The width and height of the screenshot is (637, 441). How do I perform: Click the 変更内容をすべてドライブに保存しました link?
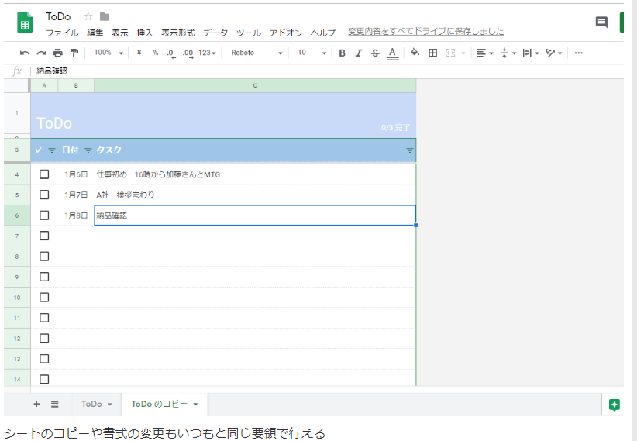(x=425, y=32)
